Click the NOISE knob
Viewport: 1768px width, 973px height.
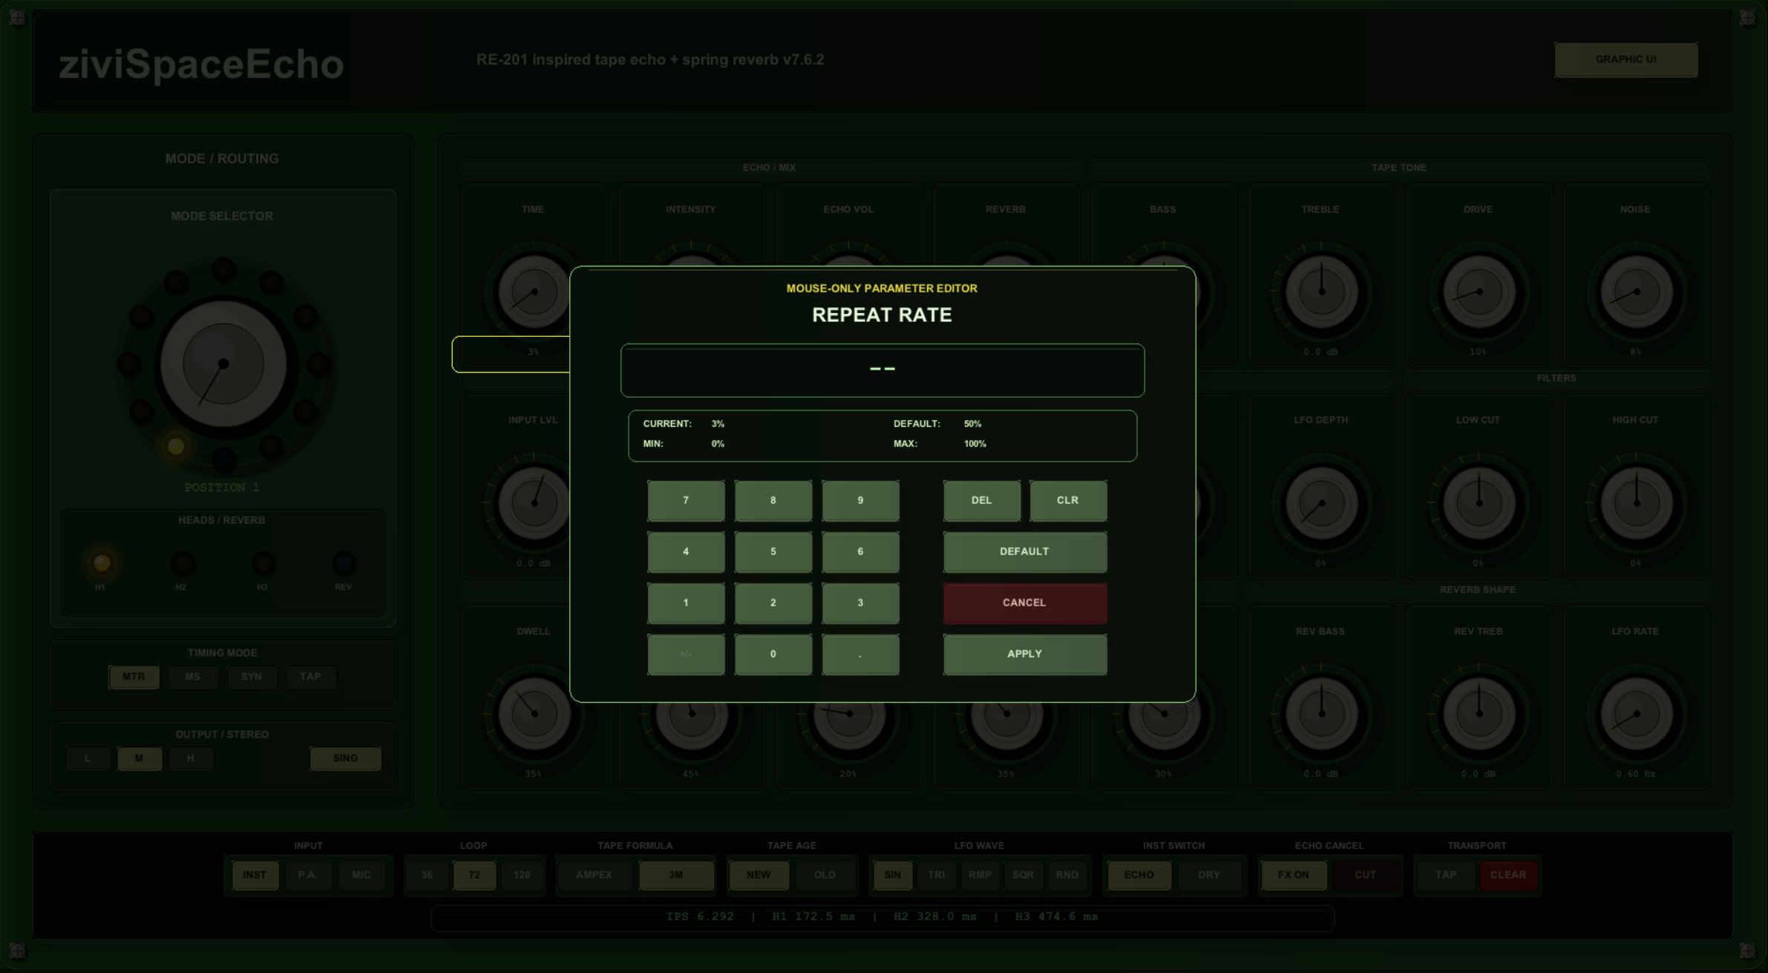(1636, 292)
